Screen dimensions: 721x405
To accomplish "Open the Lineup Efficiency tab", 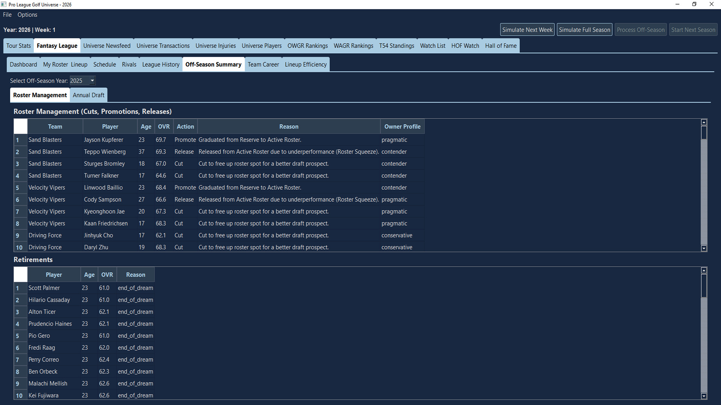I will pyautogui.click(x=305, y=64).
